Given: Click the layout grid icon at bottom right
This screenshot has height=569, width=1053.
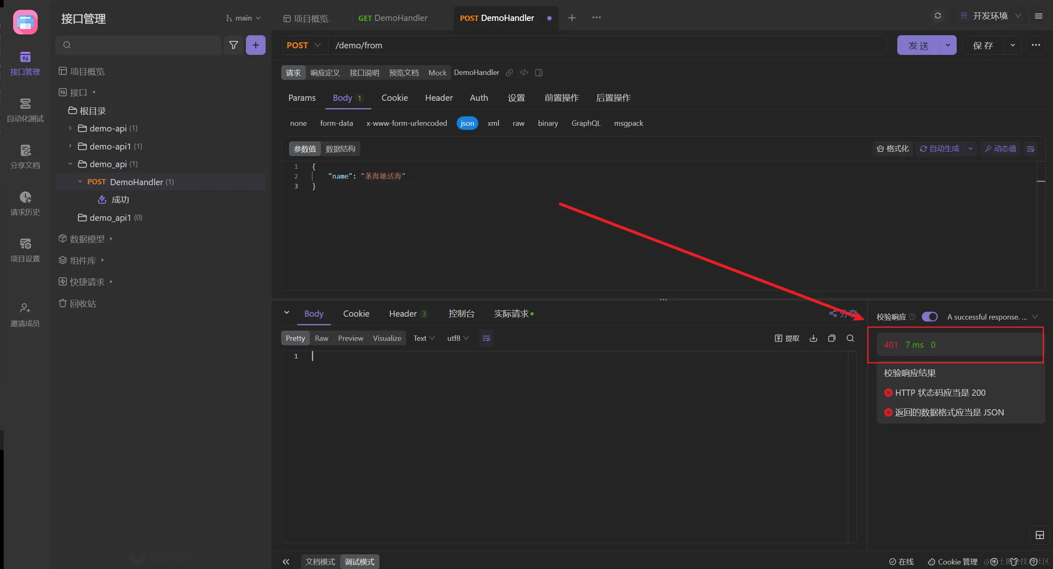Looking at the screenshot, I should point(1039,535).
